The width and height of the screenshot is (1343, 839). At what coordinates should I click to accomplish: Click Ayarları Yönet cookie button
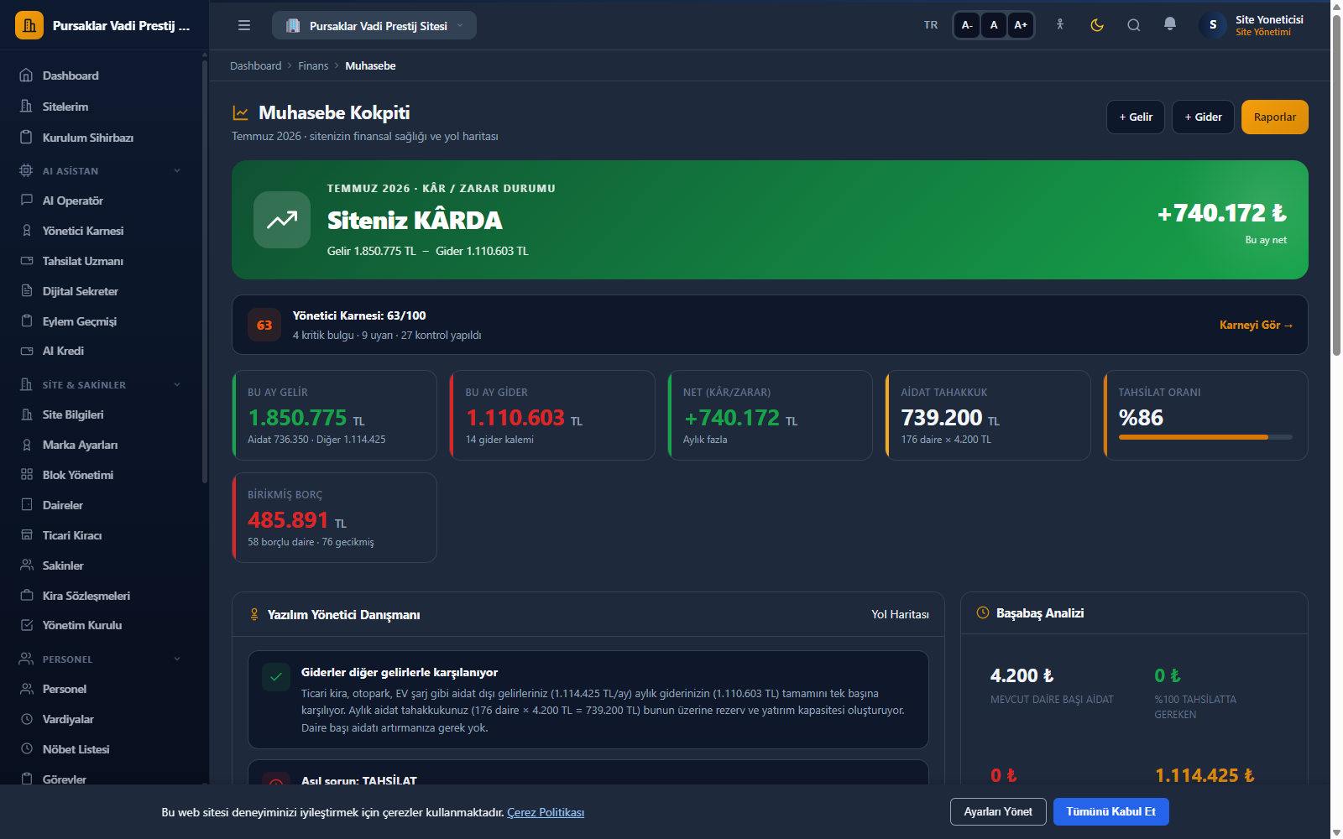click(x=998, y=811)
